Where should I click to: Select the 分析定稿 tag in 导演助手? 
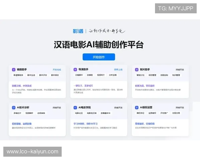(113, 75)
